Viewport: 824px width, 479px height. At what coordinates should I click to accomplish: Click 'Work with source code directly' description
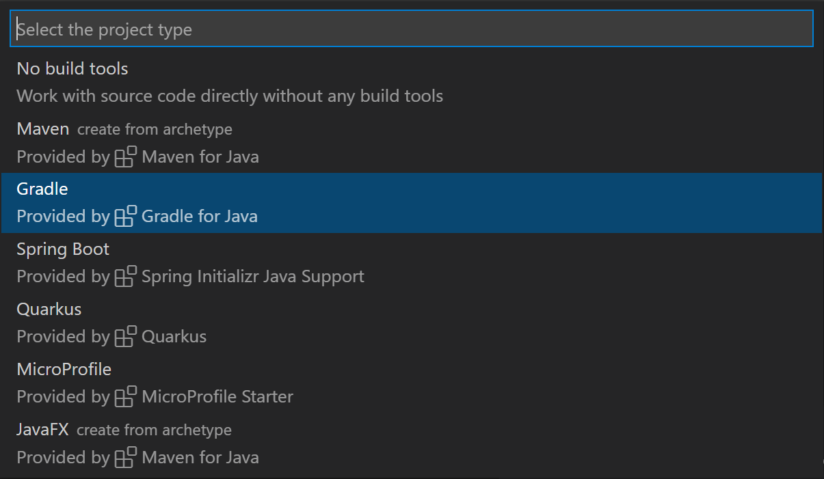pyautogui.click(x=230, y=96)
